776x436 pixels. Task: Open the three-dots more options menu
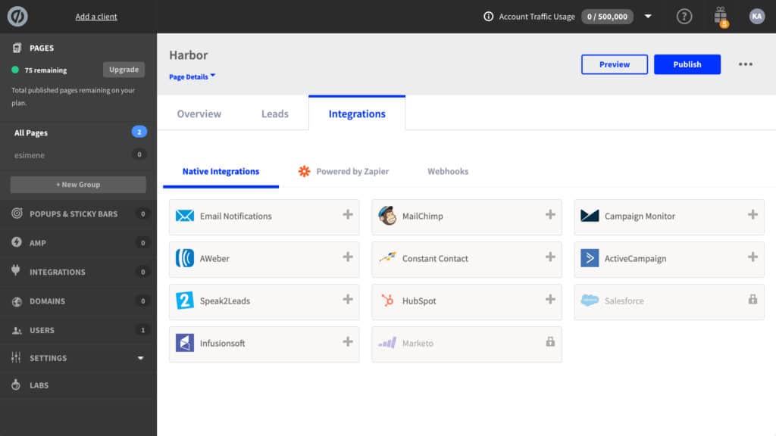click(746, 64)
